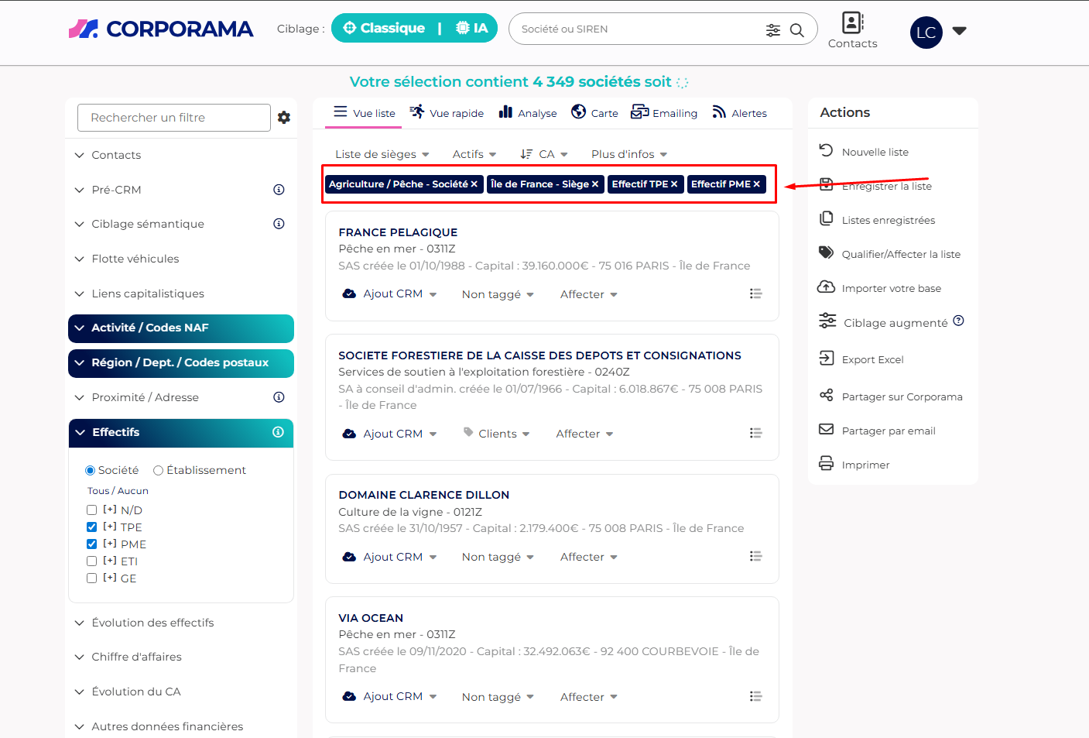The height and width of the screenshot is (738, 1089).
Task: Click Importer votre base cloud icon
Action: coord(827,287)
